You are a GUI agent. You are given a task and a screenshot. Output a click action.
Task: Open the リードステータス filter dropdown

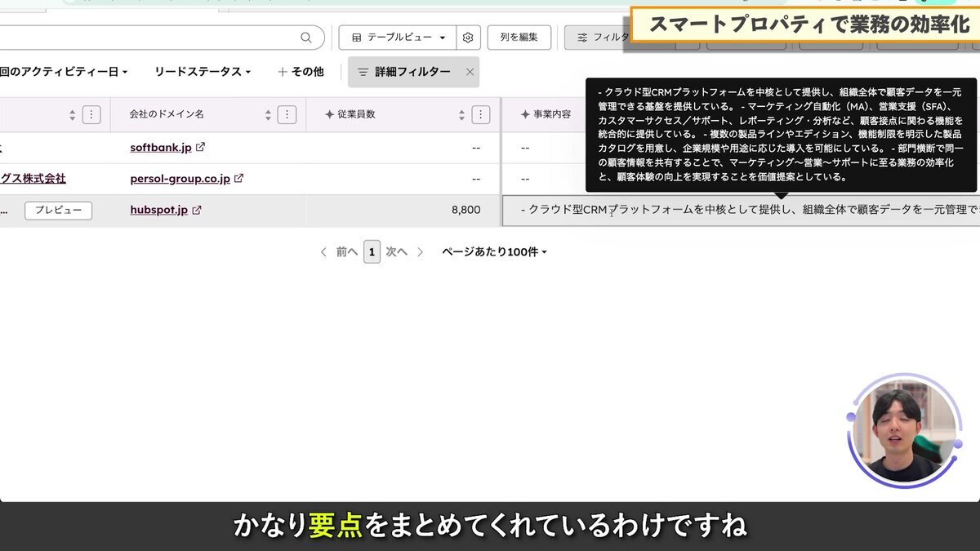point(201,72)
